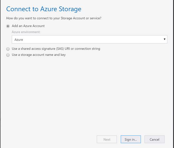Click the 'Connect to Azure Storage' heading
Screen dimensions: 174x148
[x=44, y=9]
